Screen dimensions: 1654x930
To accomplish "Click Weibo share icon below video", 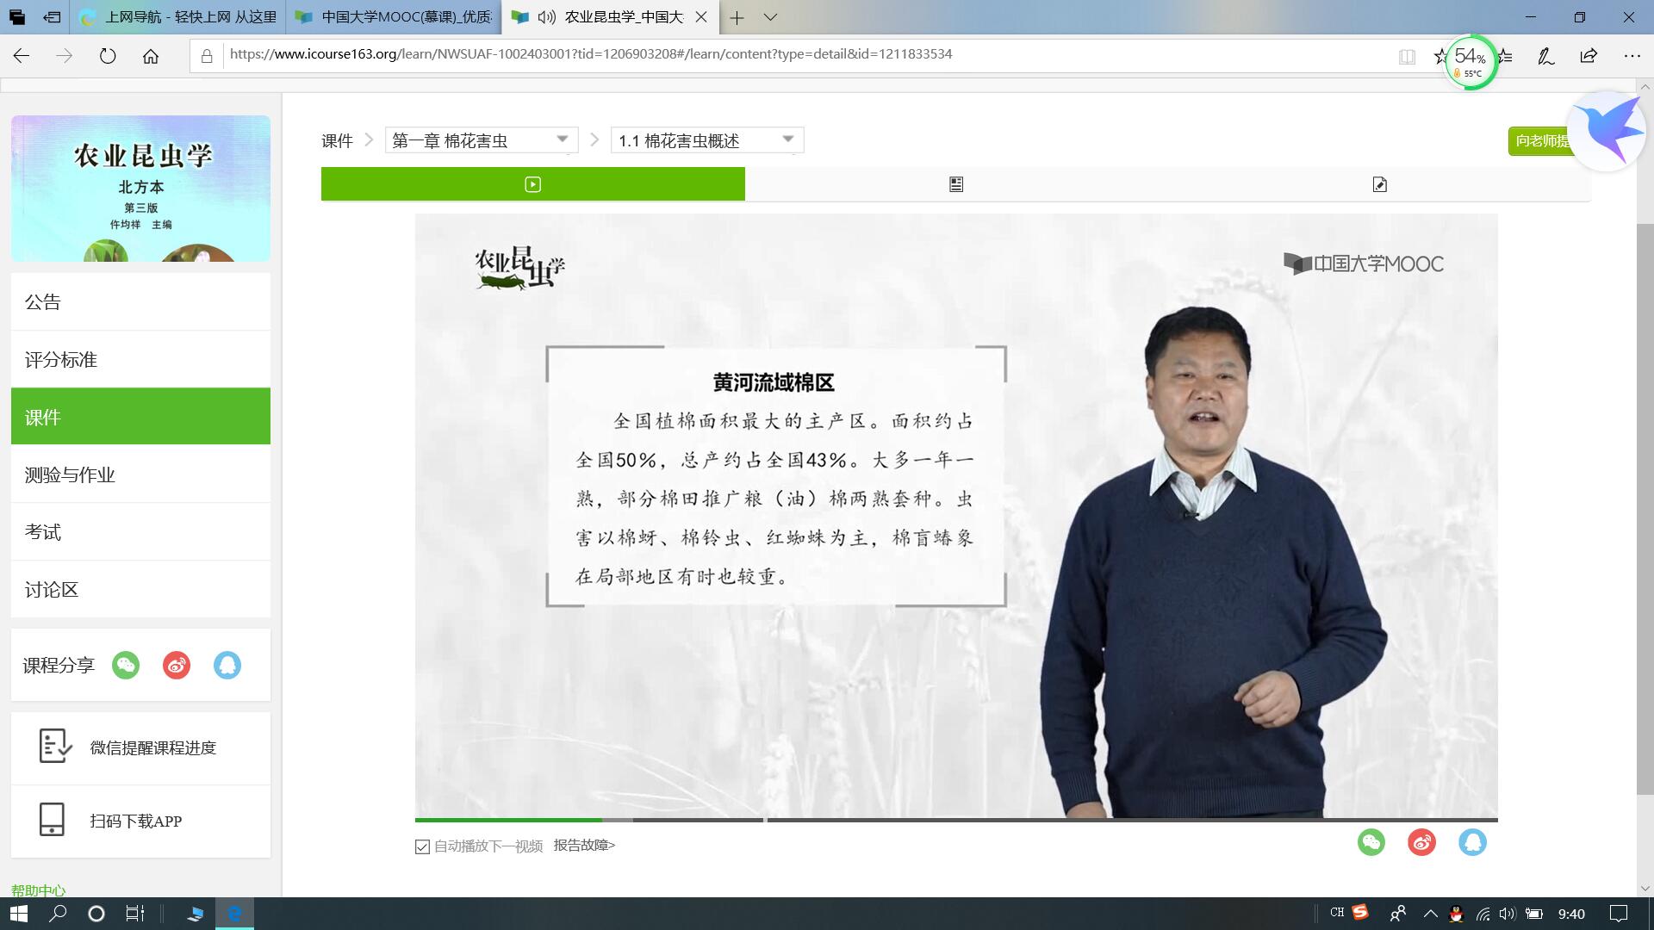I will coord(1421,842).
